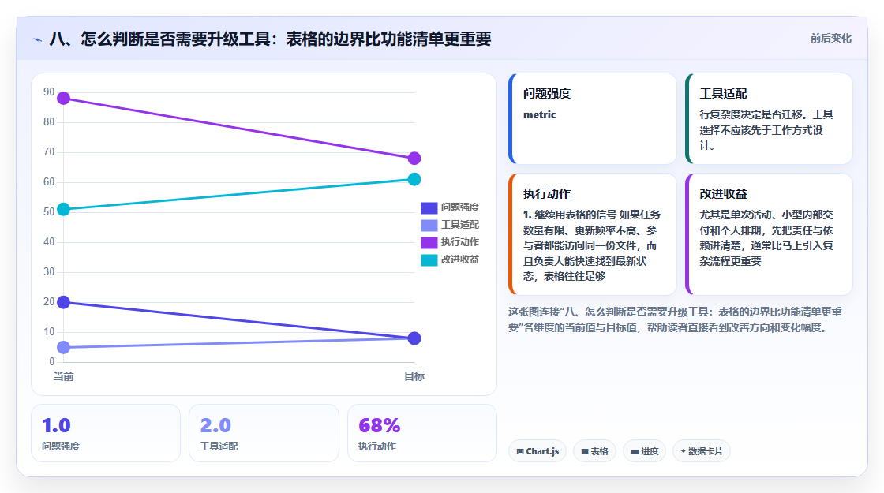This screenshot has width=884, height=493.
Task: Click the 68% 执行动作 stat card
Action: click(421, 433)
